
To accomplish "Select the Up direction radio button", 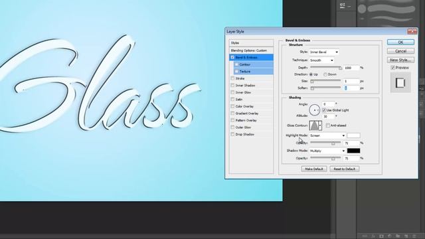I will (311, 74).
